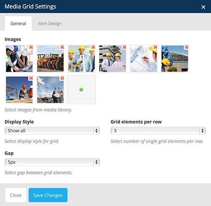Remove the workers in orange vests image
The height and width of the screenshot is (206, 211).
tap(31, 78)
